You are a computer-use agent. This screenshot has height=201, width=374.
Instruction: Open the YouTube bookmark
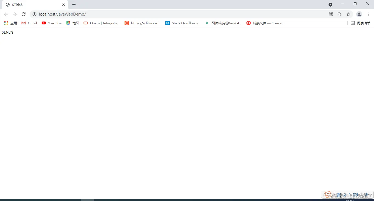coord(52,23)
